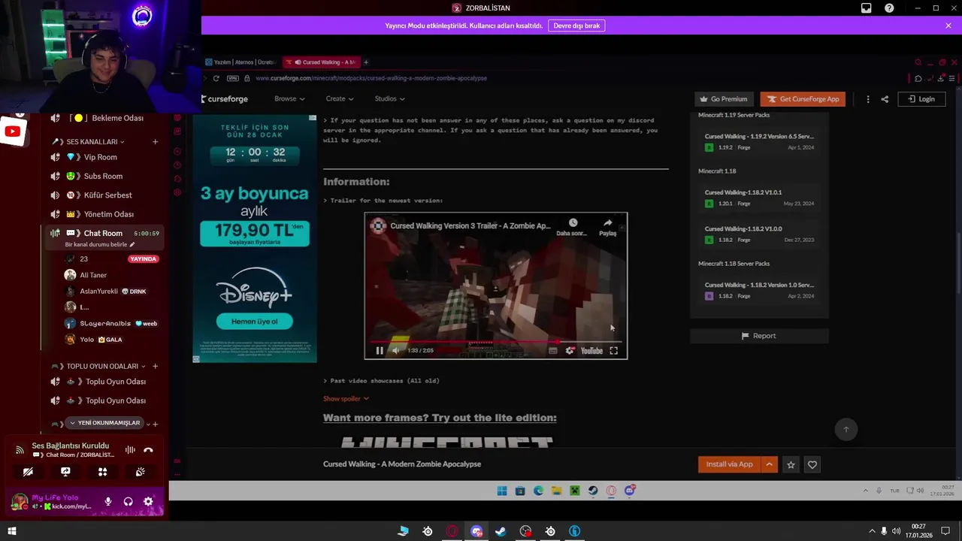Join the Küfür Serbest voice channel

point(105,195)
